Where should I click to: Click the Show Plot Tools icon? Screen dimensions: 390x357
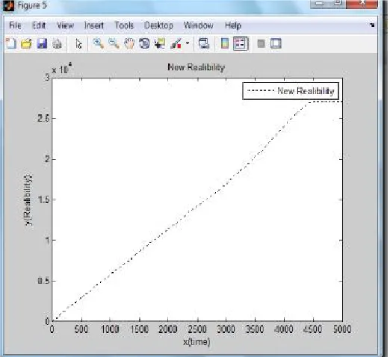click(x=276, y=44)
